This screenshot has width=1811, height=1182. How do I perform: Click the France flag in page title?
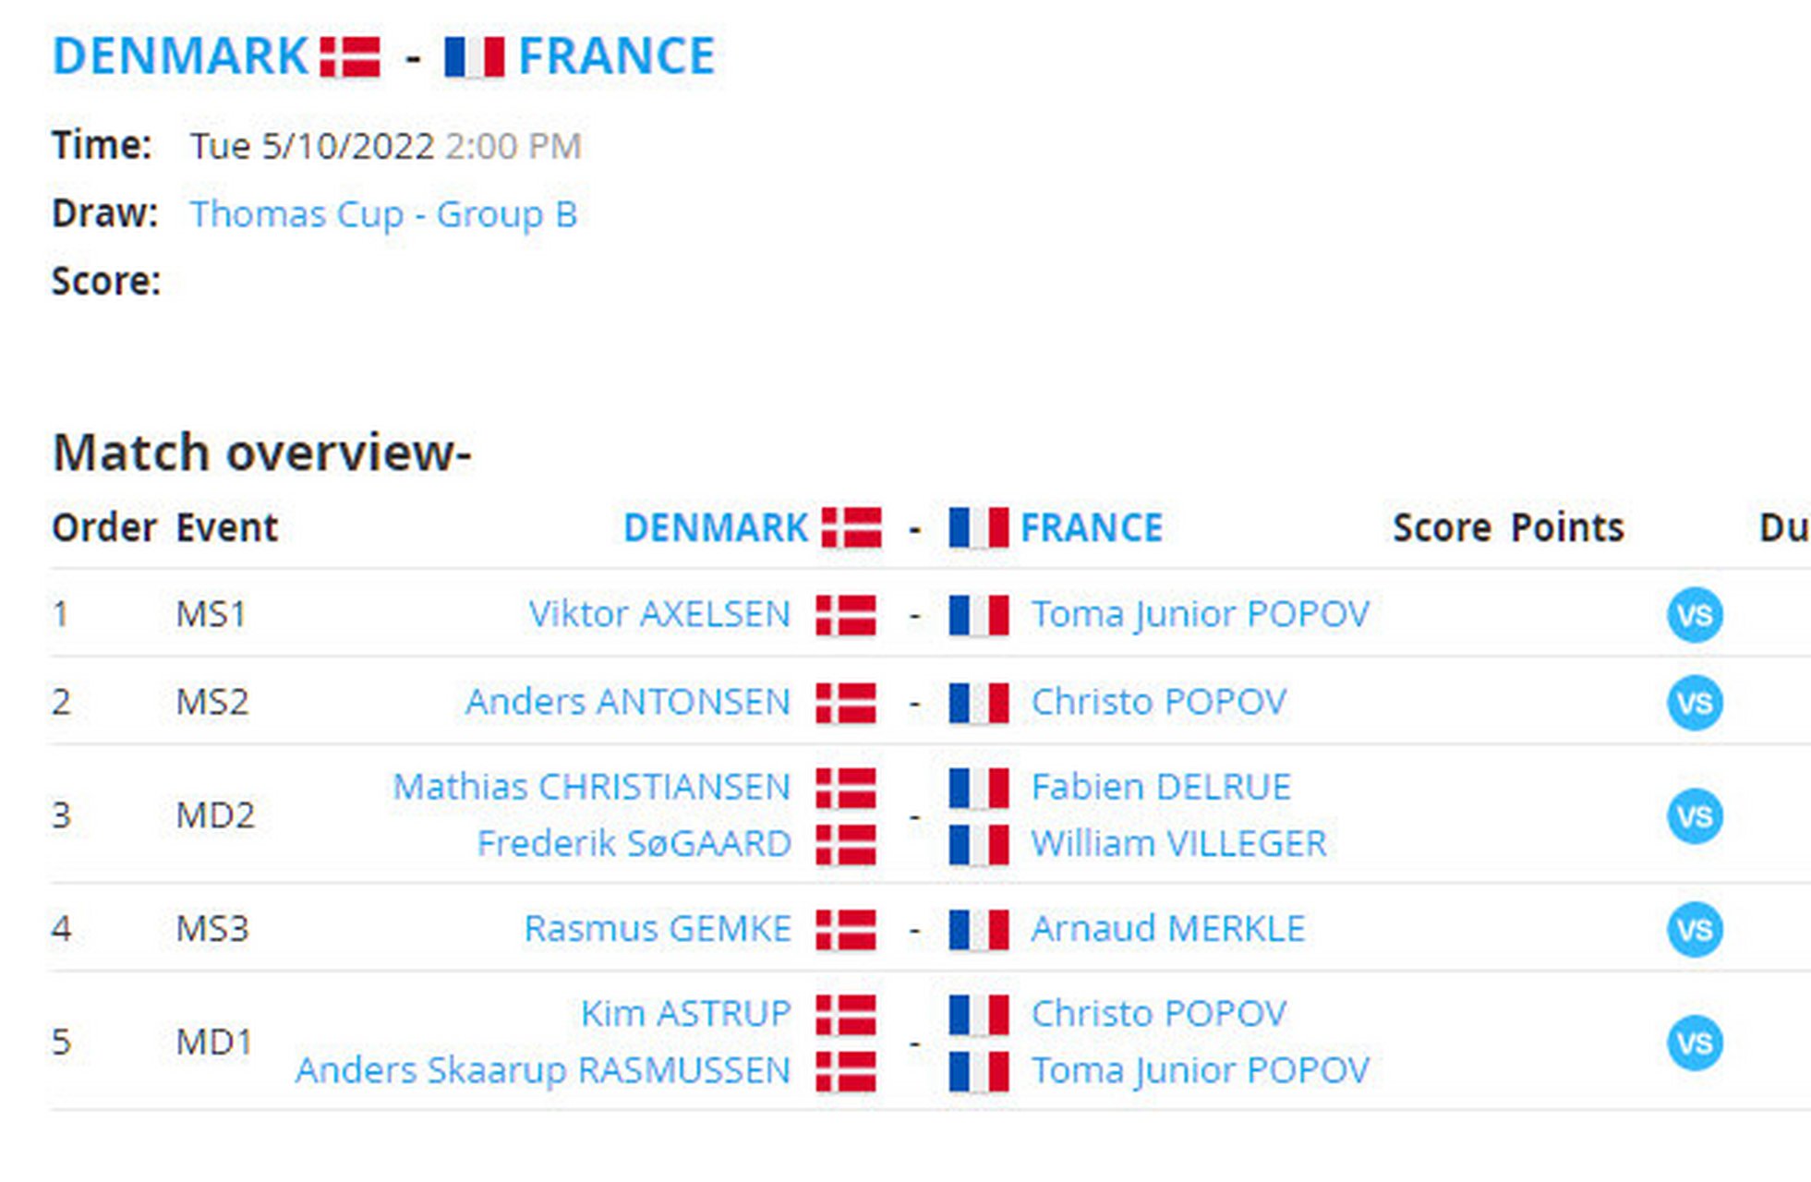[474, 57]
